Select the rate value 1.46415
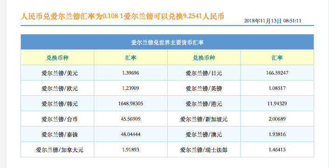The width and height of the screenshot is (329, 168). (277, 149)
